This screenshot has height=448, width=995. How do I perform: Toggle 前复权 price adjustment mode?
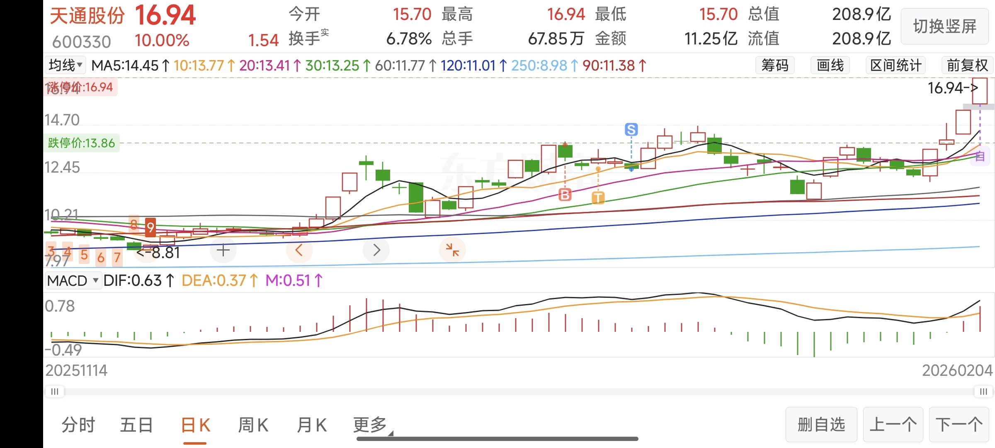click(967, 66)
